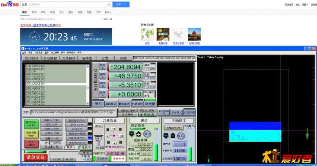Click the 美国时间 thumbnail in Baidu suggestions
This screenshot has height=166, width=317.
coord(163,34)
